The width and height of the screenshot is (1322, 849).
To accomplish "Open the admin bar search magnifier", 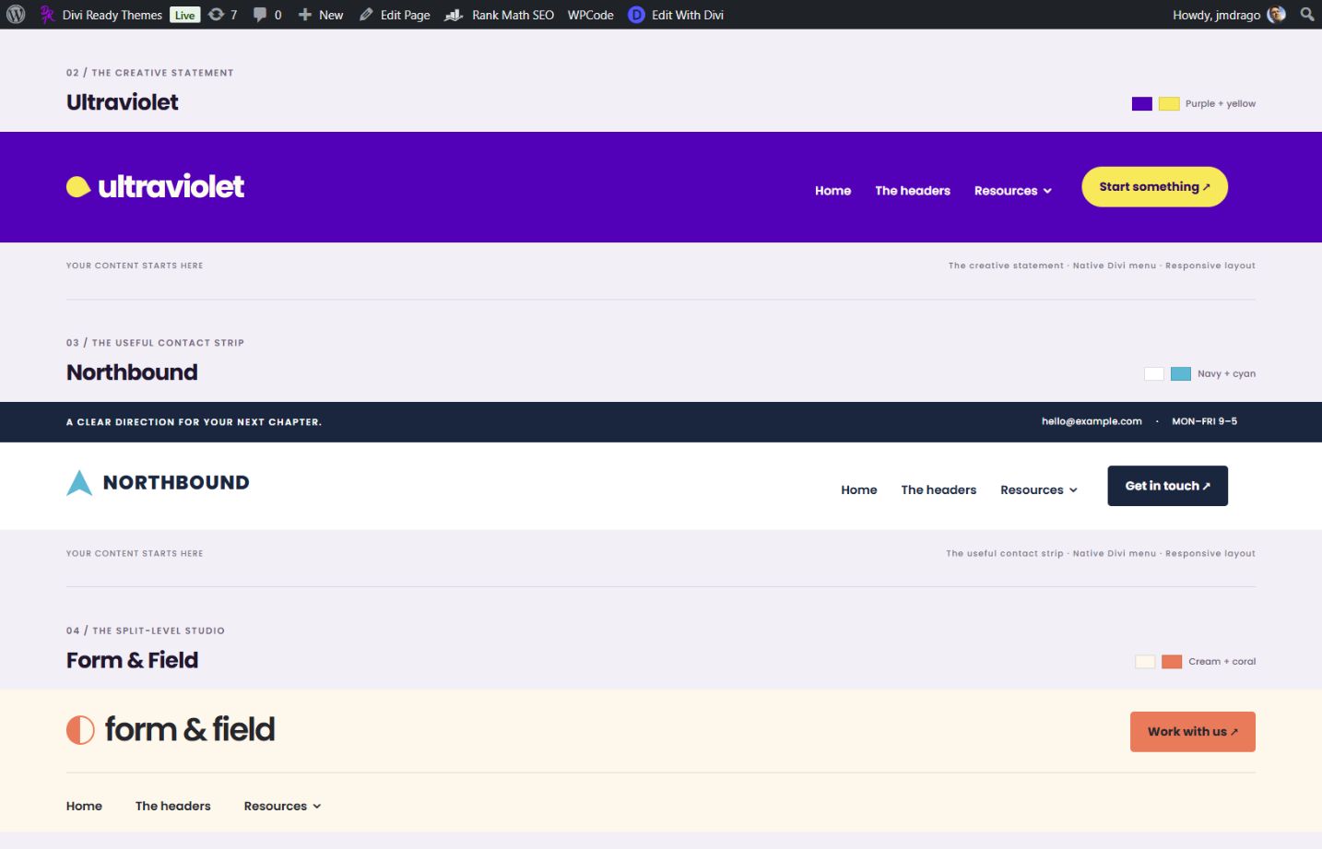I will pos(1307,15).
